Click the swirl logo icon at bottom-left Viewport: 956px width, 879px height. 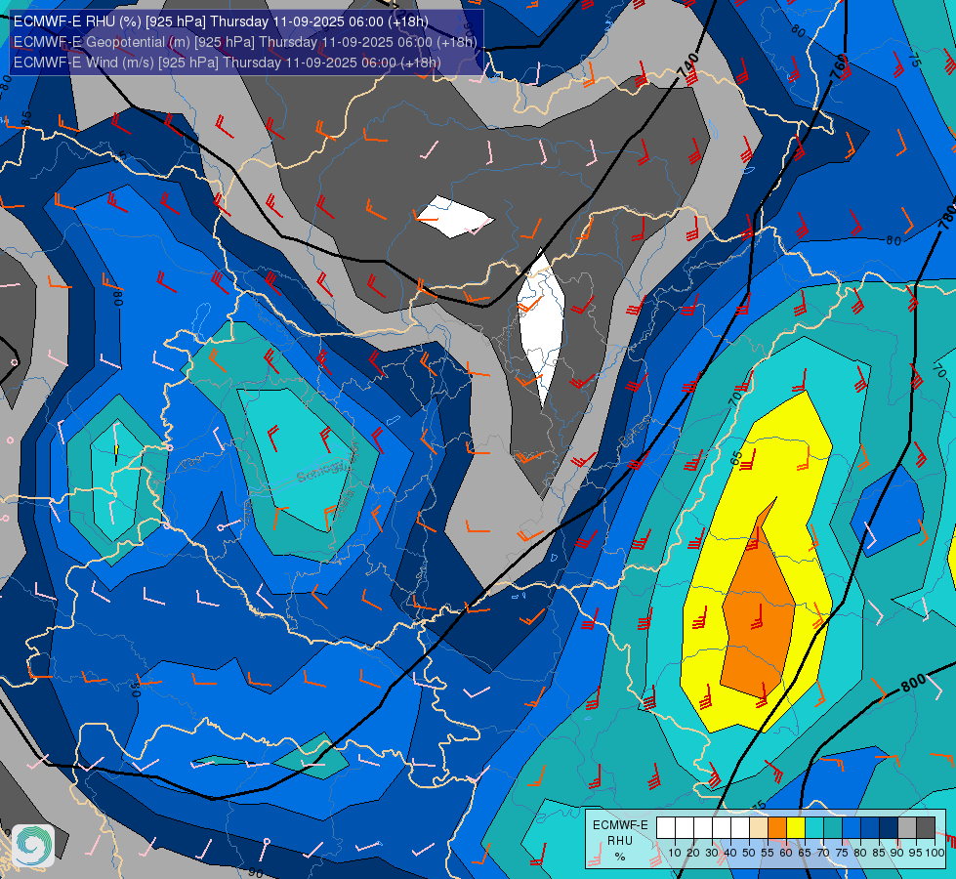click(x=33, y=846)
